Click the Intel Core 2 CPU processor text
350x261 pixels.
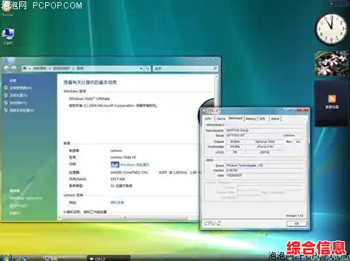coord(129,173)
